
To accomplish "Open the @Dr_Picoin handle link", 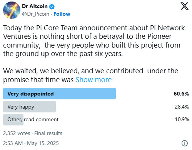I will [x=35, y=14].
